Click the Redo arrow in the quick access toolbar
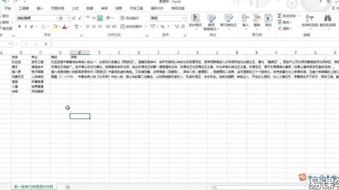 click(x=15, y=1)
